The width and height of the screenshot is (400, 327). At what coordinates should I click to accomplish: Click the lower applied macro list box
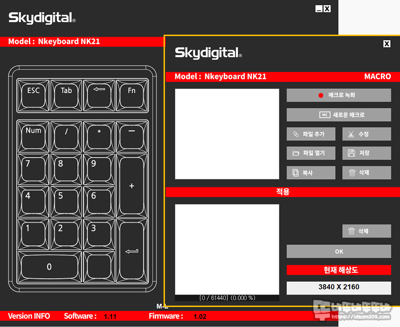227,249
